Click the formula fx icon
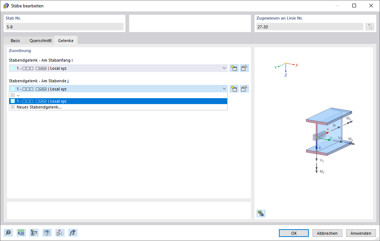The width and height of the screenshot is (380, 241). click(73, 233)
